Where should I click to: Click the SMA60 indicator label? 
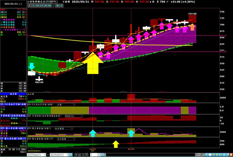pyautogui.click(x=3, y=17)
